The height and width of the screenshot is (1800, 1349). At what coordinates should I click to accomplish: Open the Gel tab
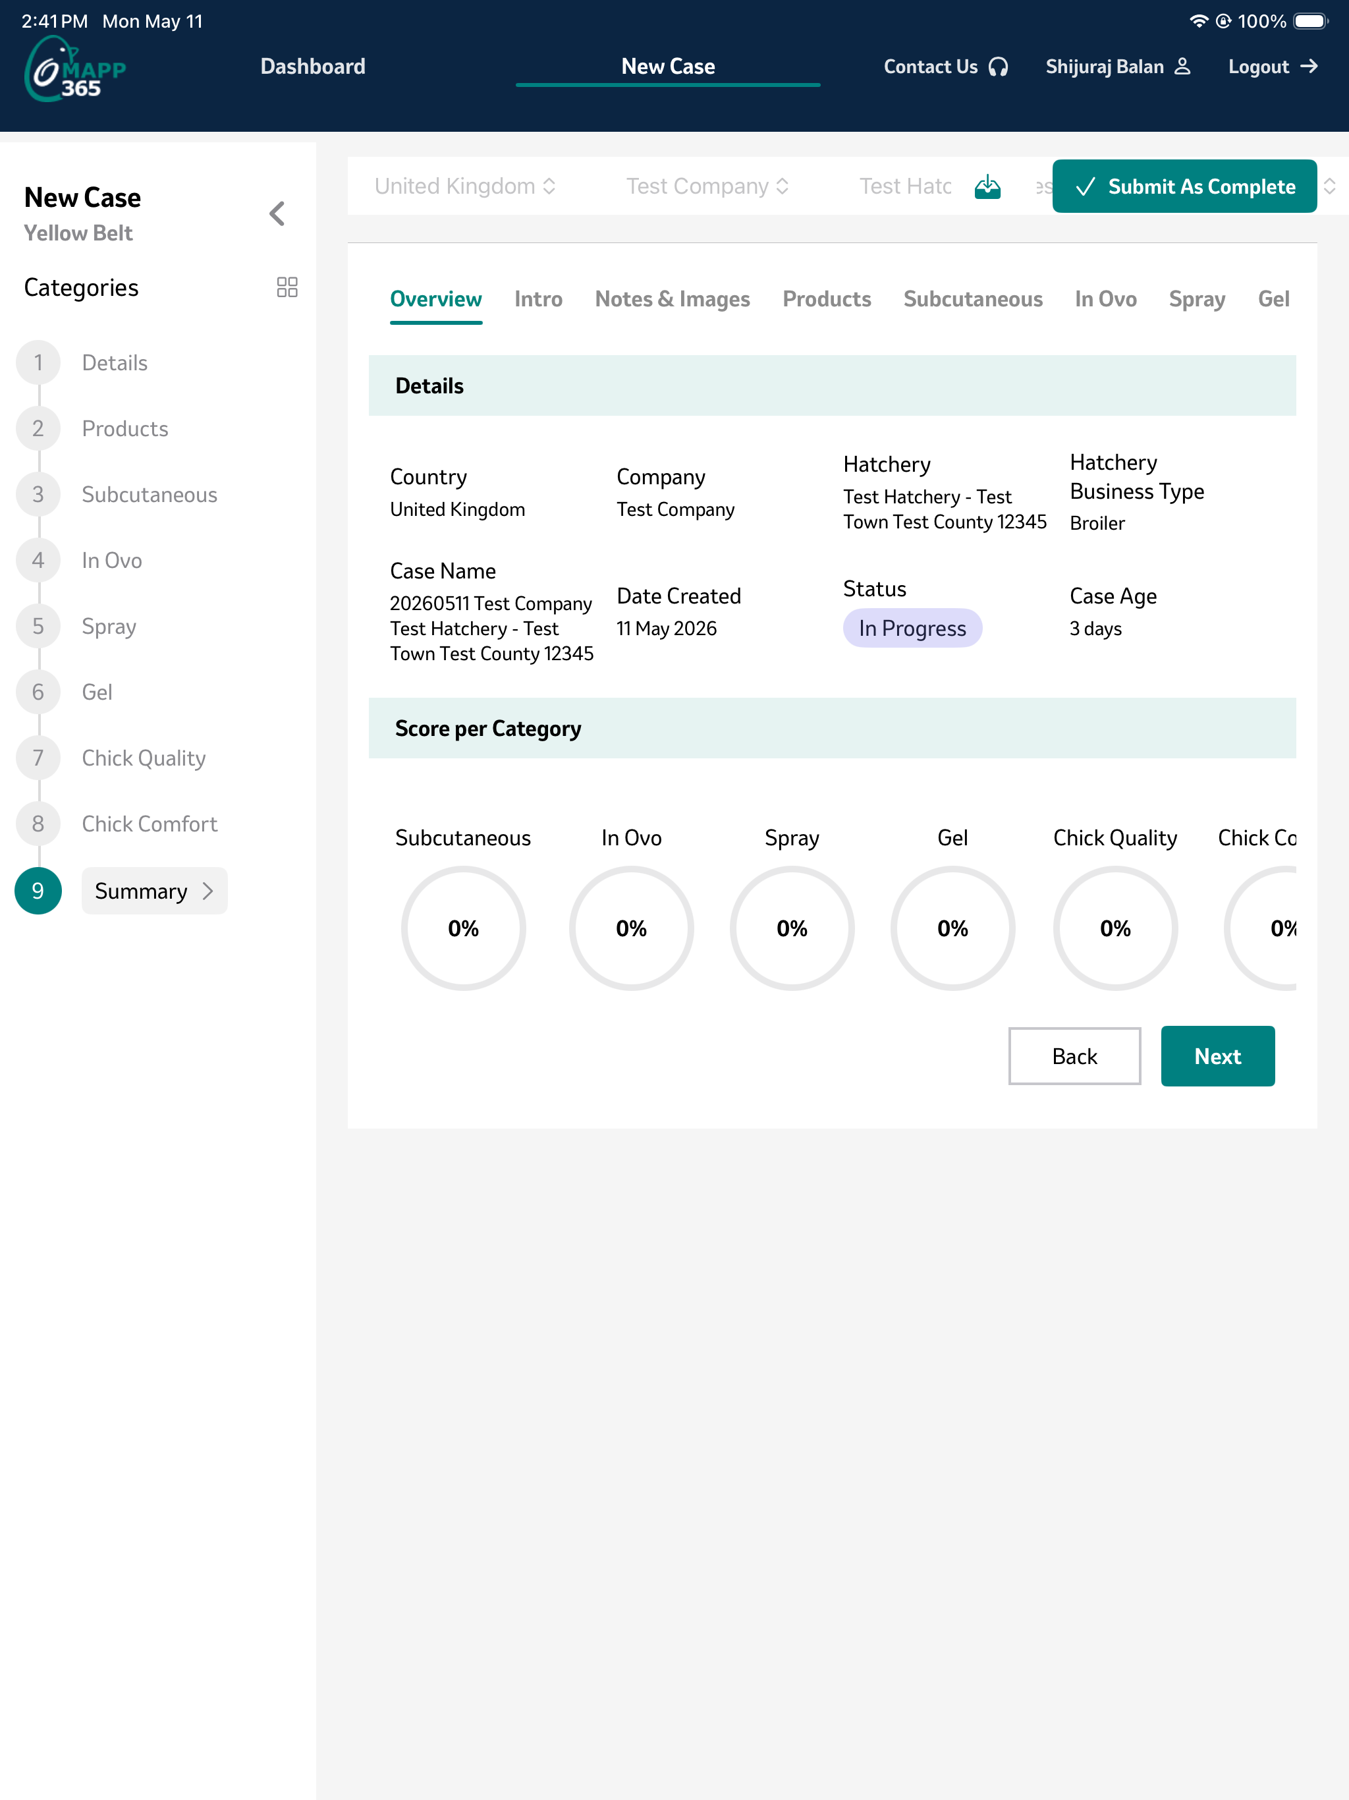1273,300
